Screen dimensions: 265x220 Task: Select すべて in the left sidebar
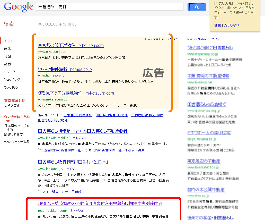(x=9, y=41)
